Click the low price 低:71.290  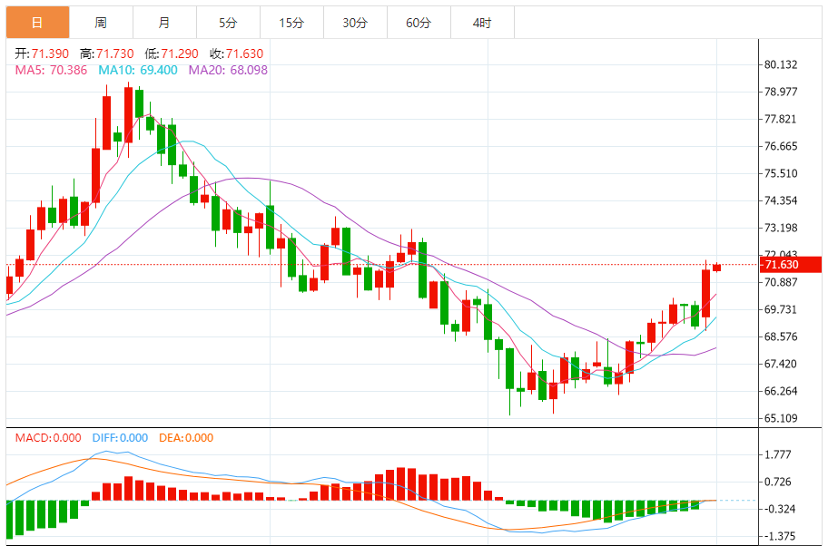(172, 54)
